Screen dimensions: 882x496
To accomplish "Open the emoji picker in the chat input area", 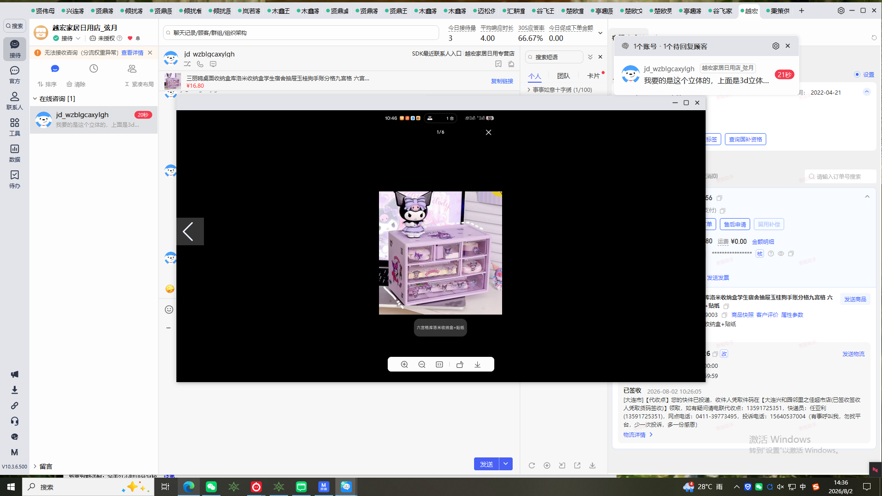I will coord(169,310).
